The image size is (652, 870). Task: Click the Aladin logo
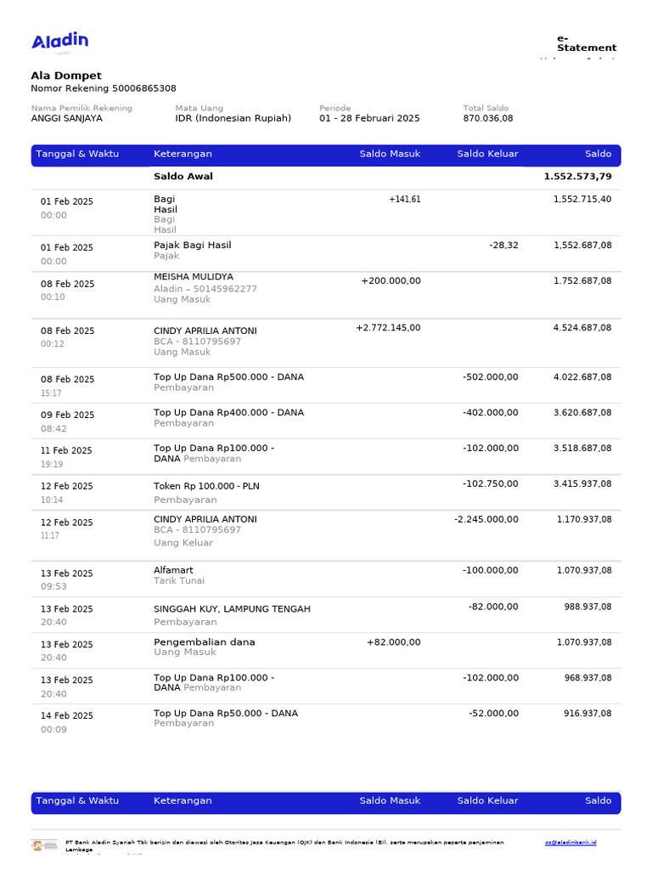point(60,41)
